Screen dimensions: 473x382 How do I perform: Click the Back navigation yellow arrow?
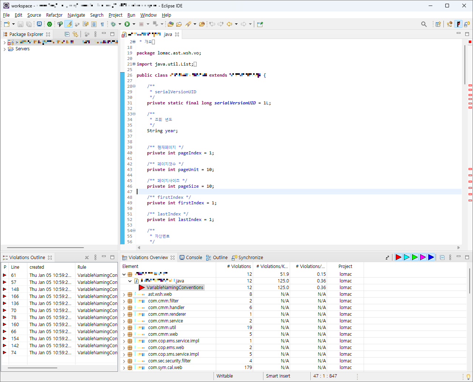pos(229,24)
